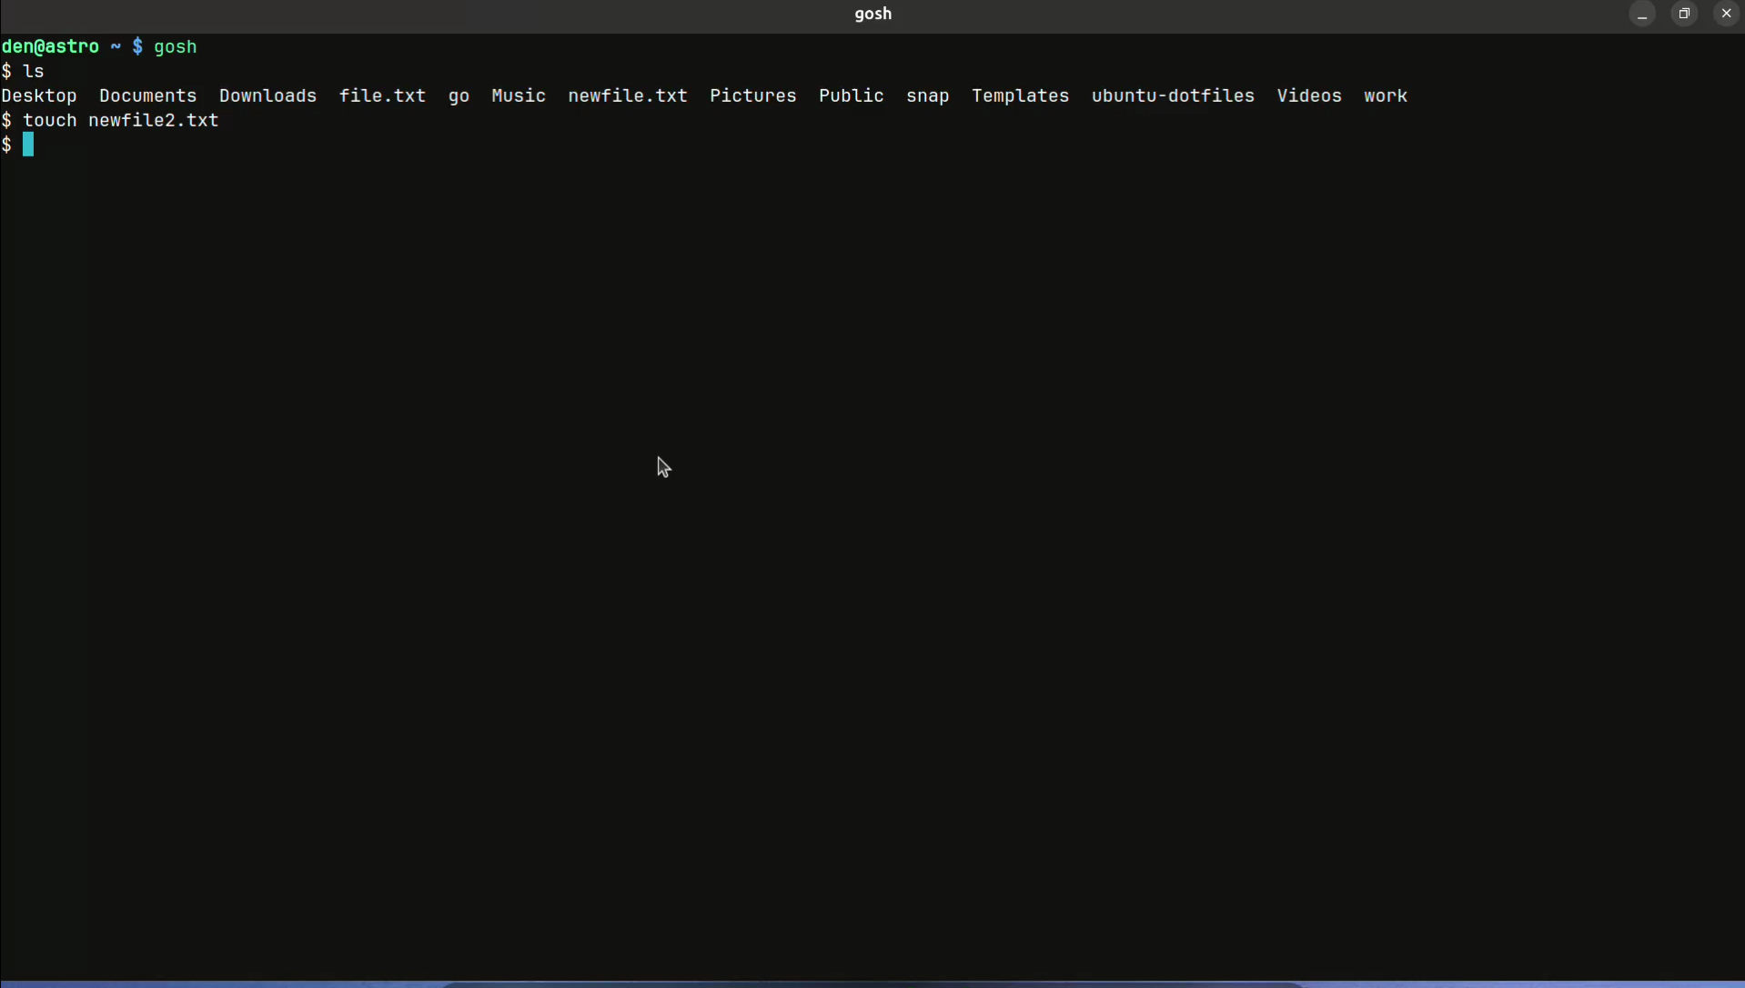Image resolution: width=1745 pixels, height=988 pixels.
Task: Click the 'touch' command word
Action: 50,120
